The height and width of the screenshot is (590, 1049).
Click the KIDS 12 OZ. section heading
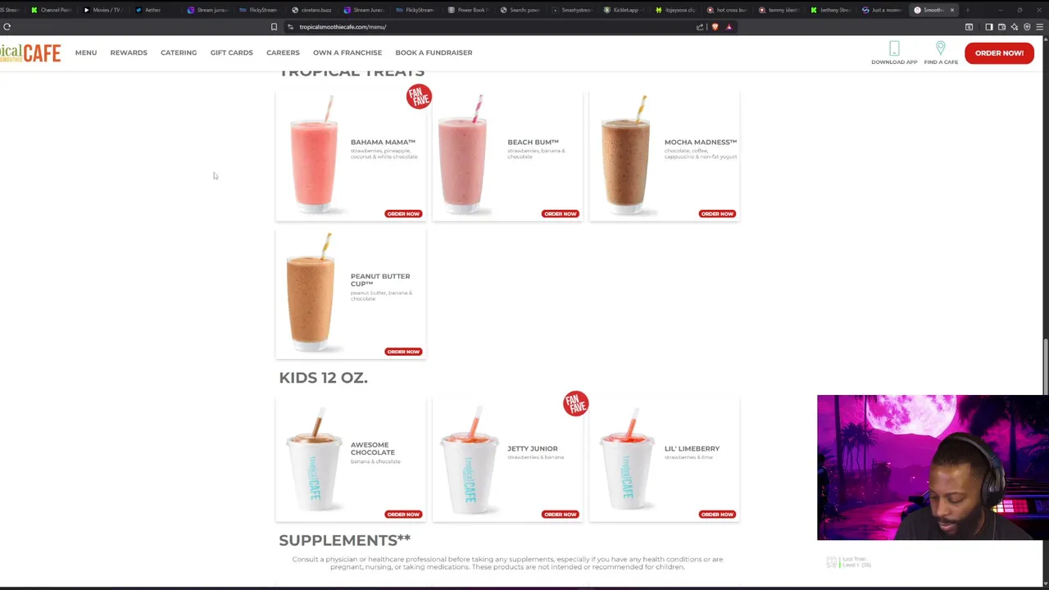coord(323,378)
